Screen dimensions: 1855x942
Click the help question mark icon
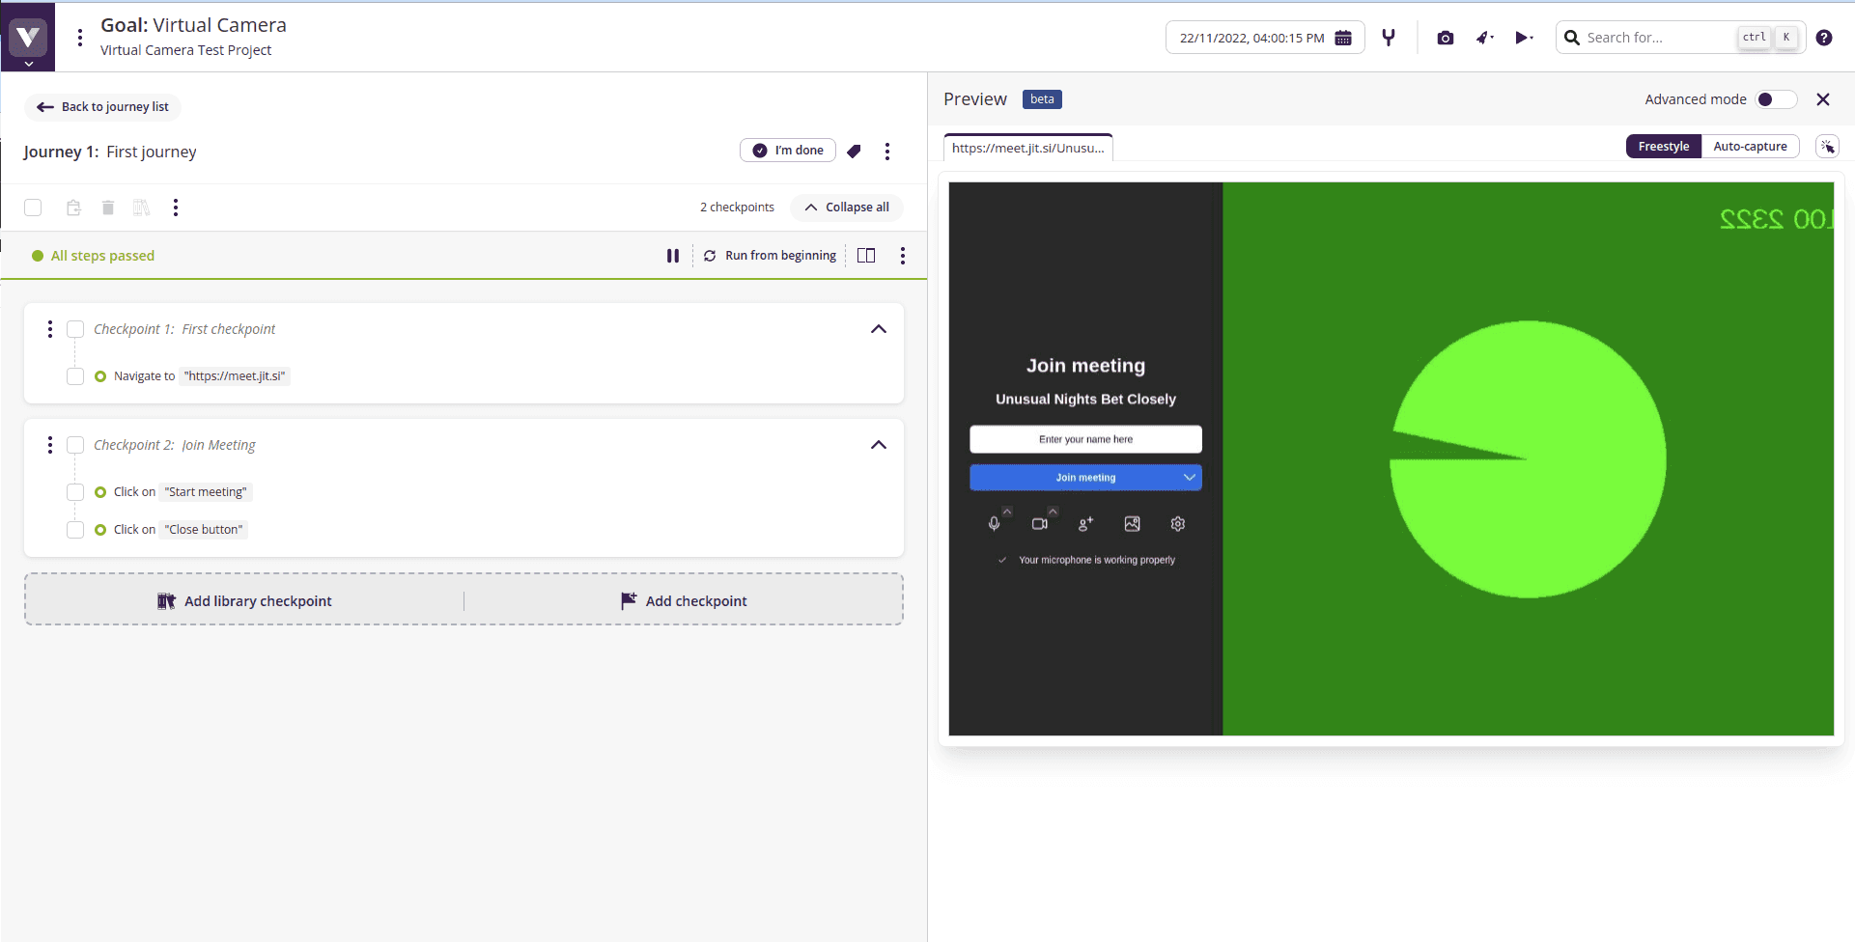pyautogui.click(x=1823, y=38)
